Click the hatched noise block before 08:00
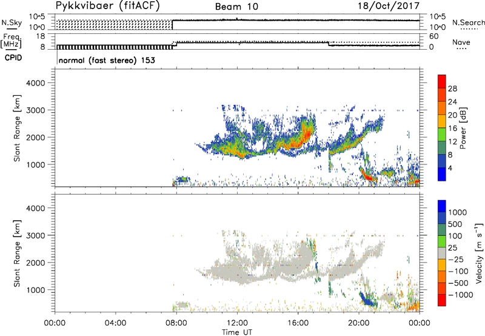Image resolution: width=485 pixels, height=336 pixels. [x=114, y=25]
